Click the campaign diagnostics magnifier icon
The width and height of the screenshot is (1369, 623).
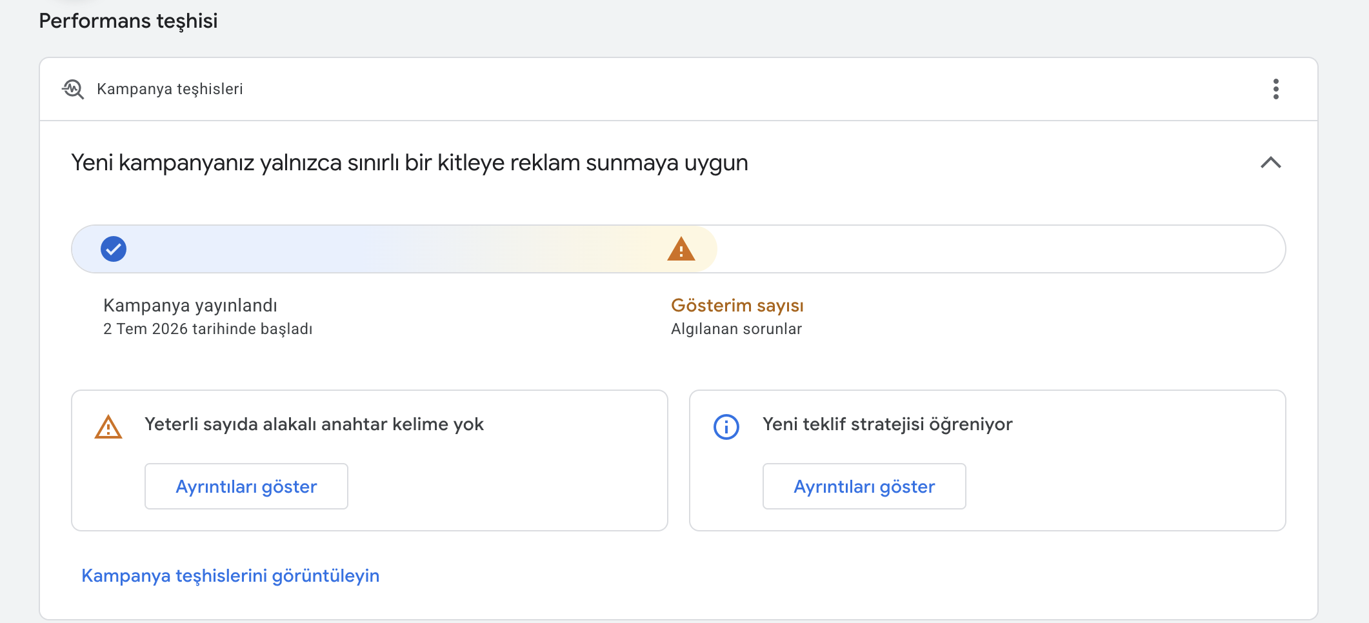73,89
